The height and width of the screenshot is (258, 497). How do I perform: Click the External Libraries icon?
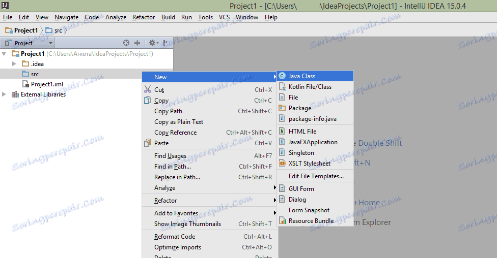[x=15, y=94]
